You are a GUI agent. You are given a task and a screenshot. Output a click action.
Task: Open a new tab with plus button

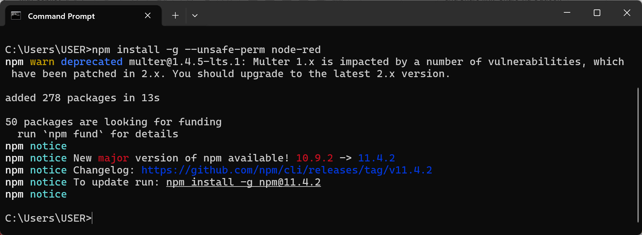pyautogui.click(x=175, y=16)
